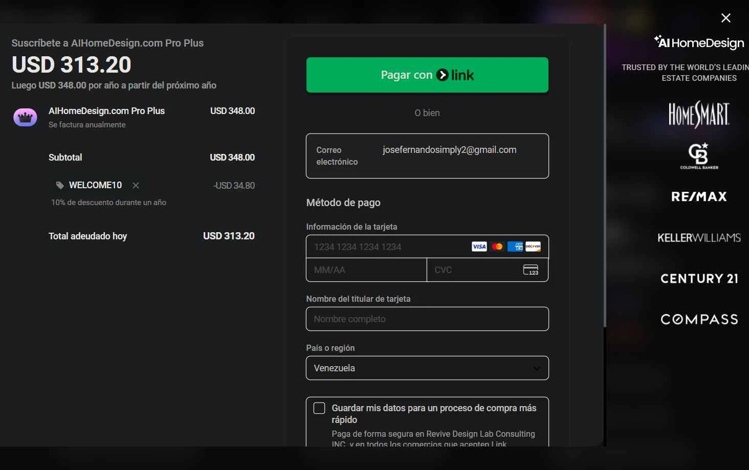Click the Discover card logo
Image resolution: width=749 pixels, height=470 pixels.
533,247
